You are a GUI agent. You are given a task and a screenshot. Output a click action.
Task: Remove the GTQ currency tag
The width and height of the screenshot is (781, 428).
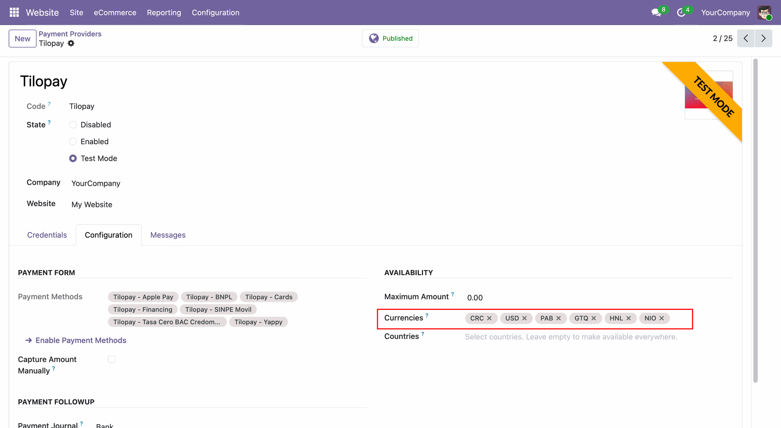(593, 318)
